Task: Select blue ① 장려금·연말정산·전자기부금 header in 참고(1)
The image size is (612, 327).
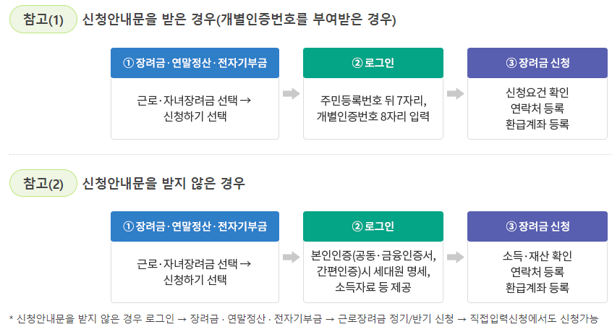Action: point(195,63)
